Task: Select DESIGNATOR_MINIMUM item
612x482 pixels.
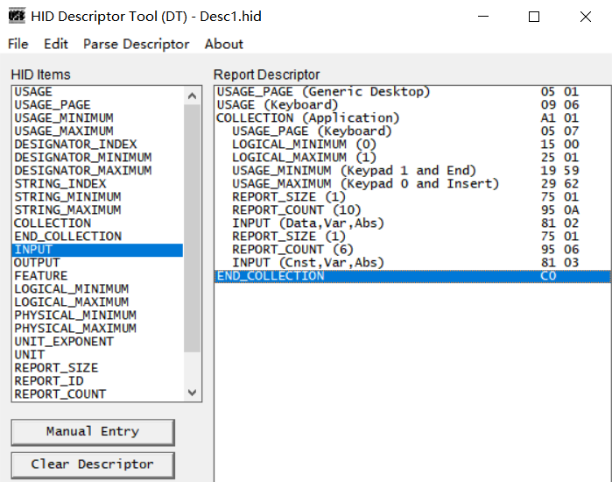Action: 97,158
